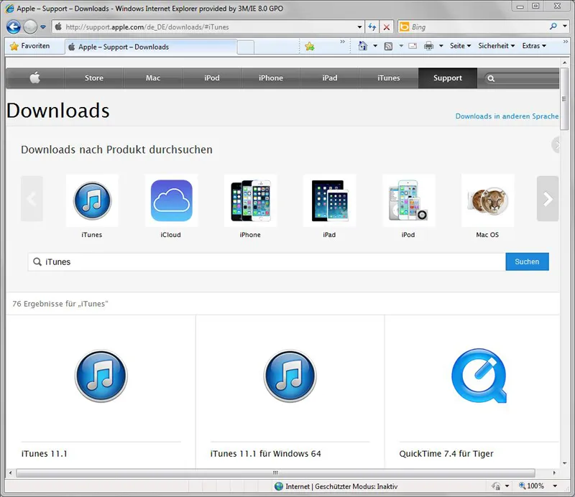The image size is (575, 497).
Task: Expand the zoom level dropdown arrow
Action: click(555, 486)
